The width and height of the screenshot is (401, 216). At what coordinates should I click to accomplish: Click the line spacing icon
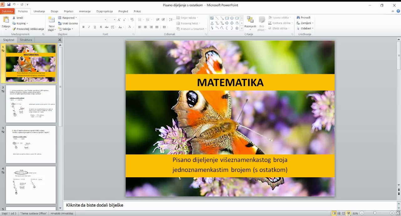[171, 20]
